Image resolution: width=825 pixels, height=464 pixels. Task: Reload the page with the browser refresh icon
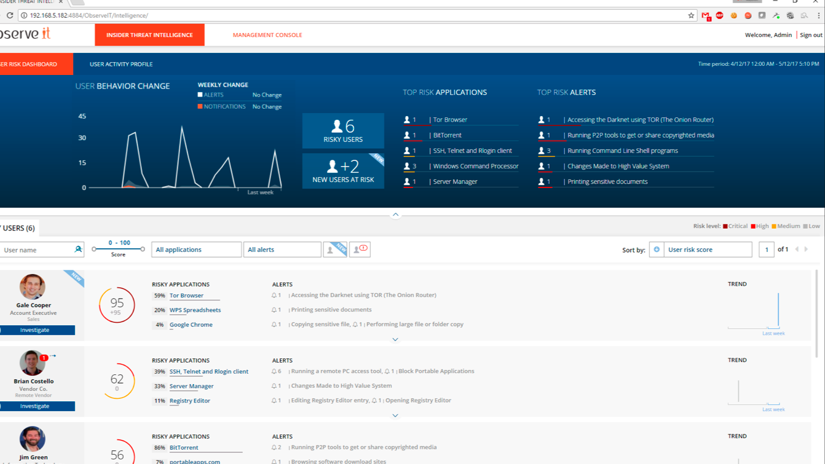click(10, 15)
